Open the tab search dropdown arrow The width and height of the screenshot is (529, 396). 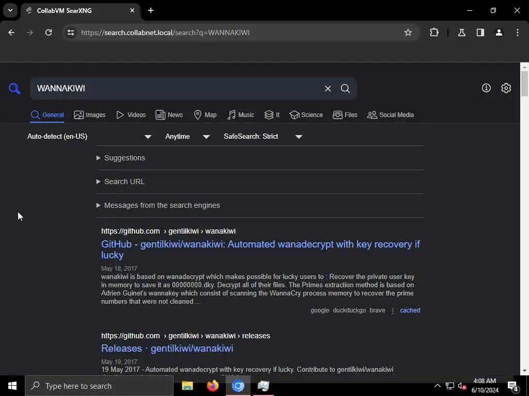click(x=10, y=10)
